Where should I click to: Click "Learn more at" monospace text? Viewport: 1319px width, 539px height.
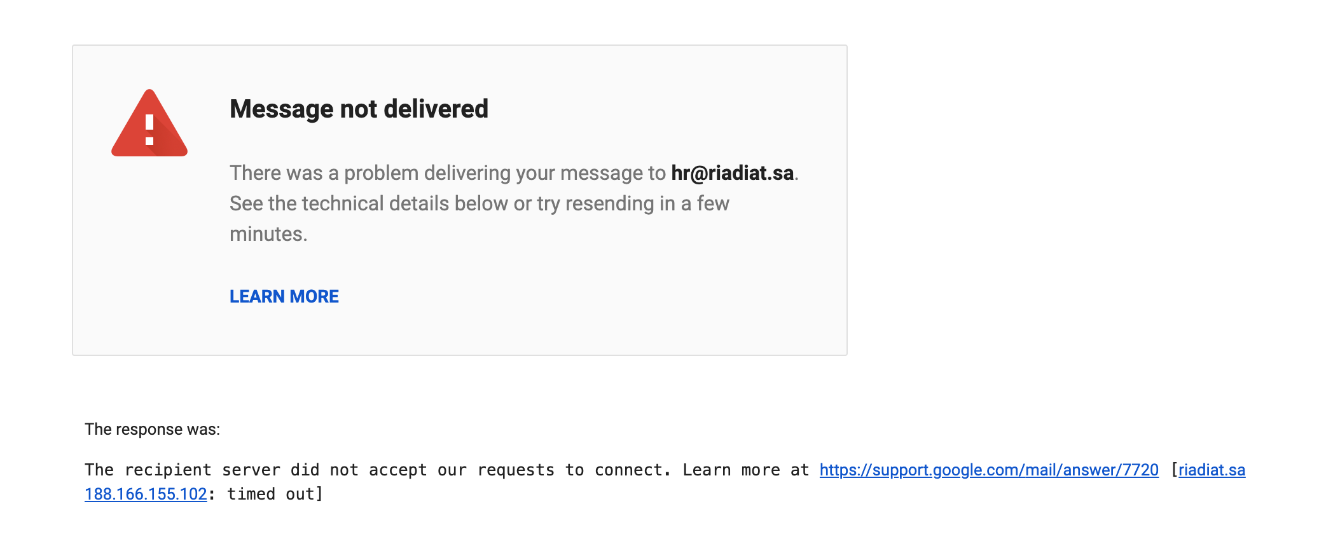click(745, 470)
